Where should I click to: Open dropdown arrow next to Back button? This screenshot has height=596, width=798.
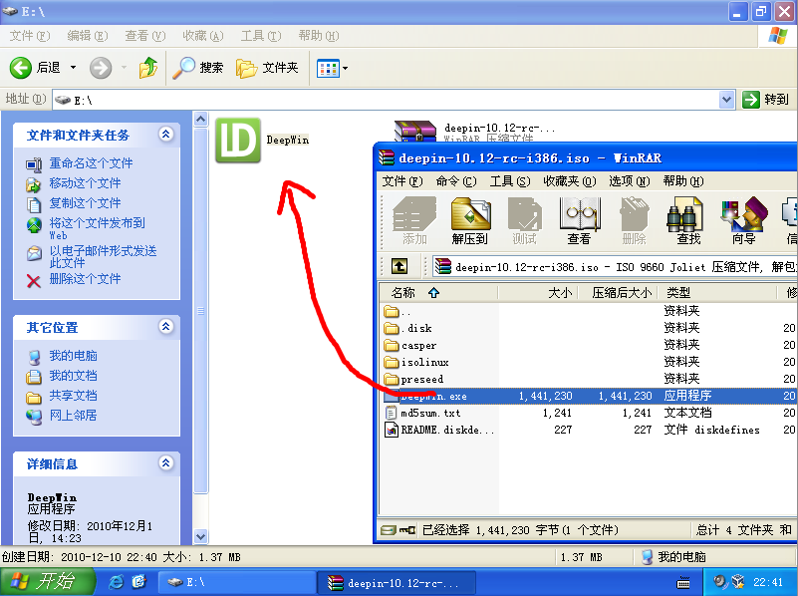coord(74,67)
